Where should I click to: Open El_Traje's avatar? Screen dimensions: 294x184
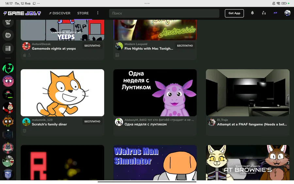coord(211,122)
